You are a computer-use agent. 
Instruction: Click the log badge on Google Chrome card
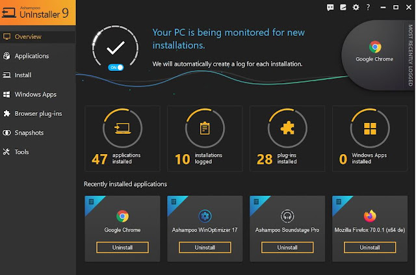91,202
